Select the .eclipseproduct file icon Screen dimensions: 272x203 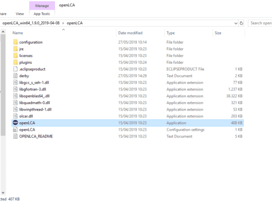click(15, 69)
